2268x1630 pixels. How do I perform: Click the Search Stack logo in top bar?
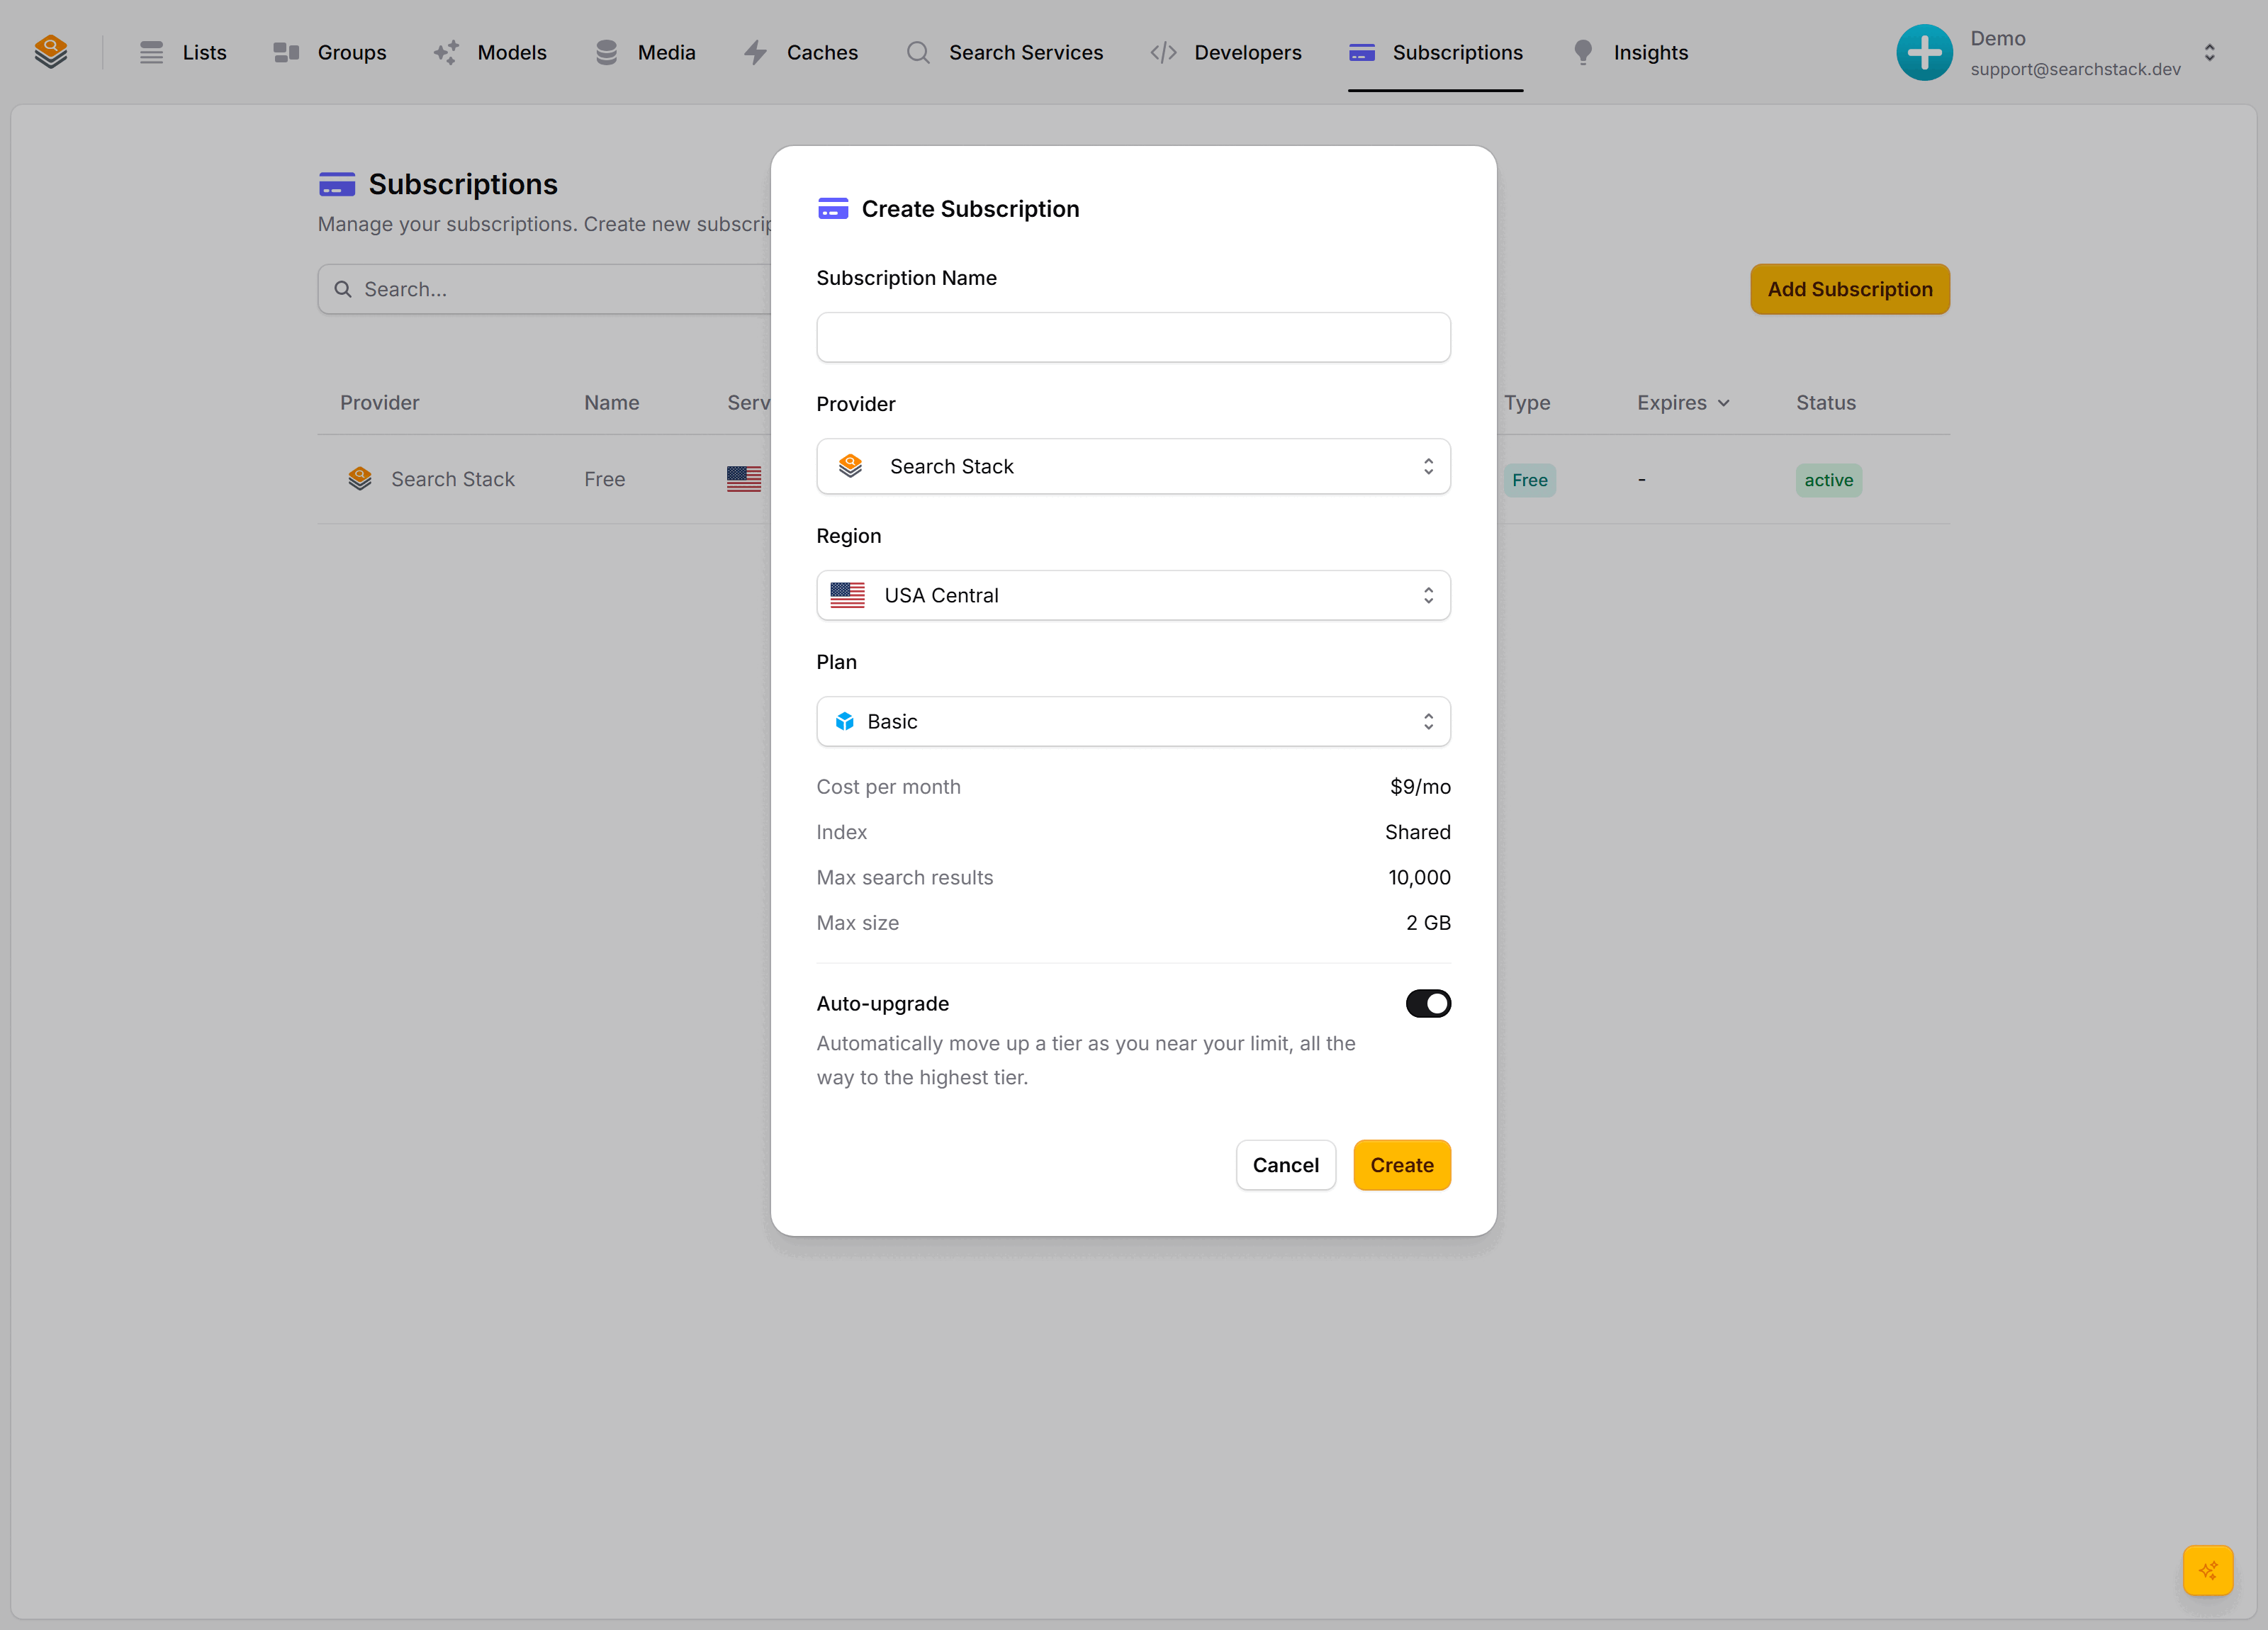tap(51, 52)
